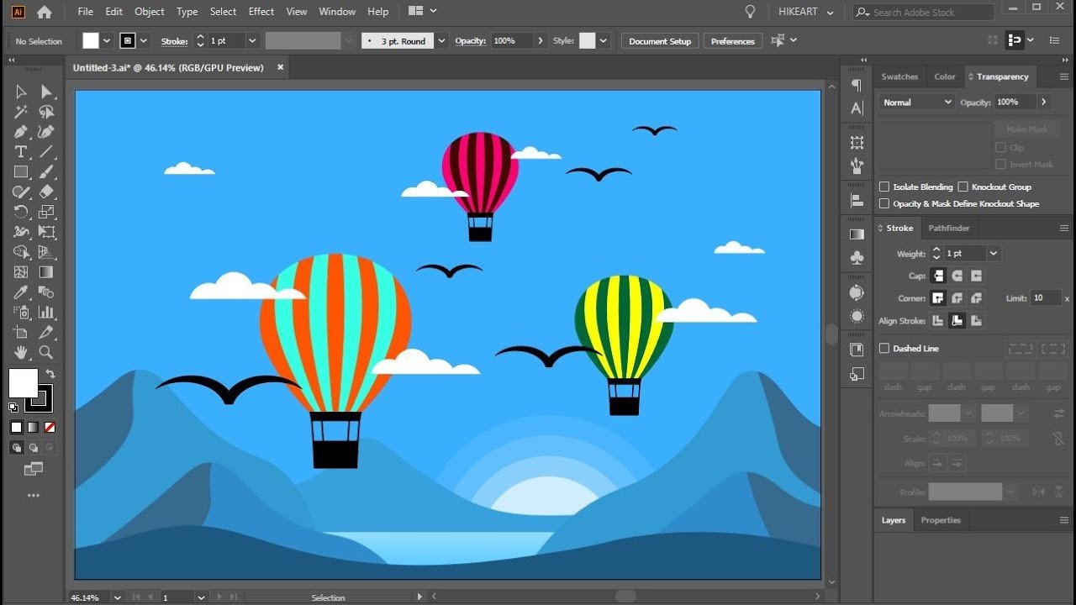Open the stroke Weight dropdown in Stroke panel
Image resolution: width=1076 pixels, height=605 pixels.
point(994,253)
